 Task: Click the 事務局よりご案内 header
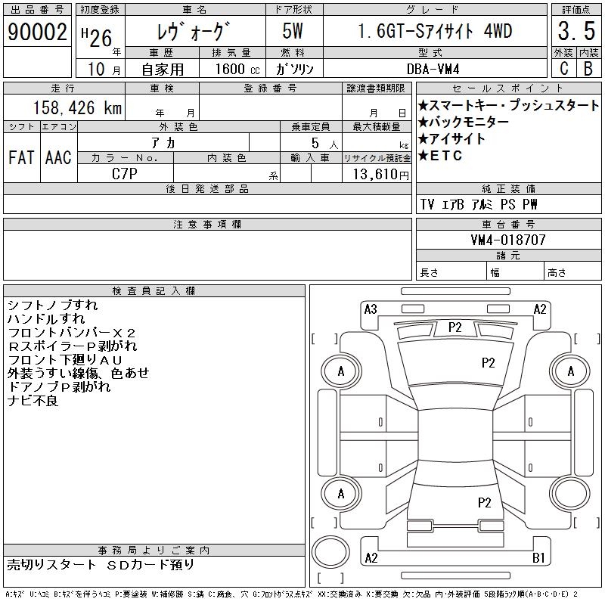(154, 551)
